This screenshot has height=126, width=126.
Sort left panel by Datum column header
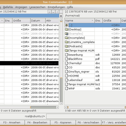[38, 20]
